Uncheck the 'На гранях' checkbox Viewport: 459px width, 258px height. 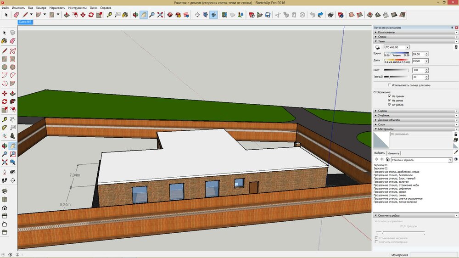[x=390, y=96]
